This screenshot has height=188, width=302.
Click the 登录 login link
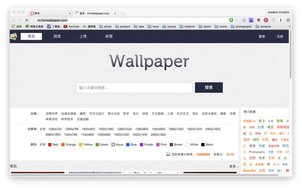click(x=262, y=37)
